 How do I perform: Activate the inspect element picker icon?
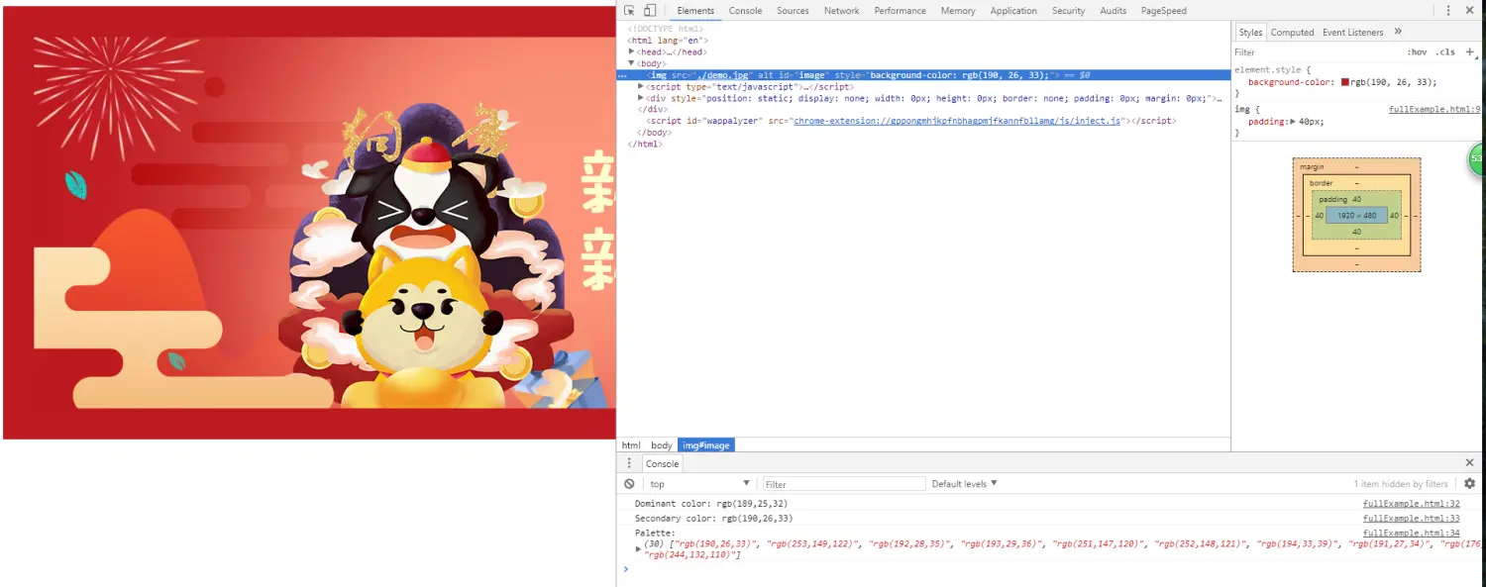point(629,11)
